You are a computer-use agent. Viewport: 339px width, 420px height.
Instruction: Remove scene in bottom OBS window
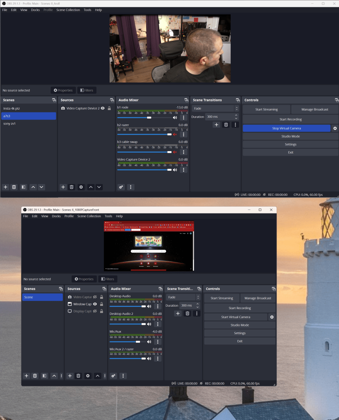[x=35, y=376]
